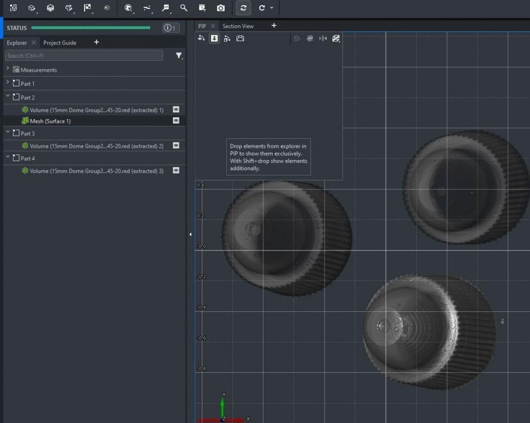The width and height of the screenshot is (530, 423).
Task: Toggle eye icon for Part 4 volume
Action: pos(176,170)
